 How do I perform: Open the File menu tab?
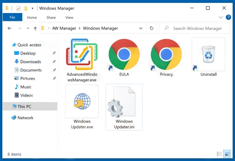tap(12, 18)
